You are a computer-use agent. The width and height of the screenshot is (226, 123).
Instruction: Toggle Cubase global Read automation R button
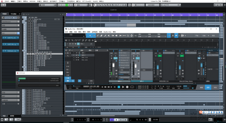pyautogui.click(x=67, y=5)
